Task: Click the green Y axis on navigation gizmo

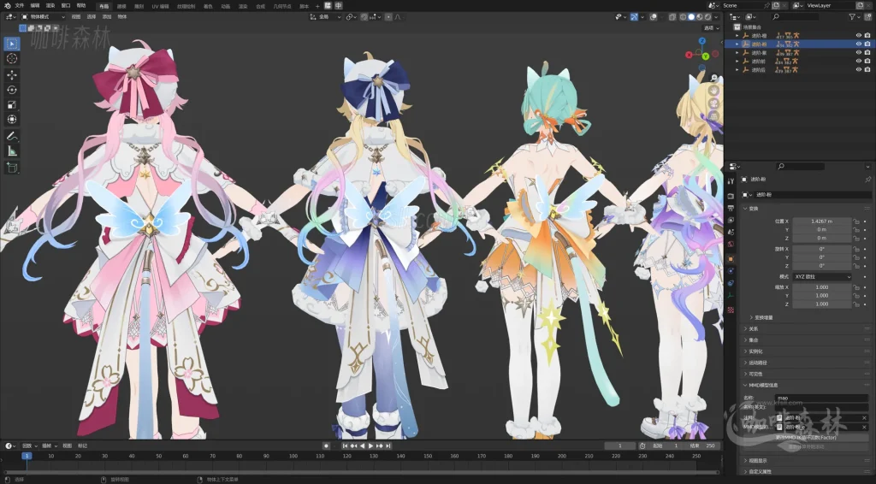Action: coord(706,56)
